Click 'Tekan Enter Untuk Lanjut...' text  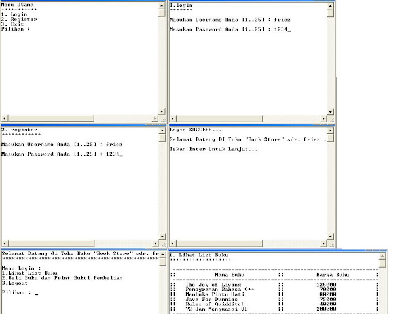point(213,149)
